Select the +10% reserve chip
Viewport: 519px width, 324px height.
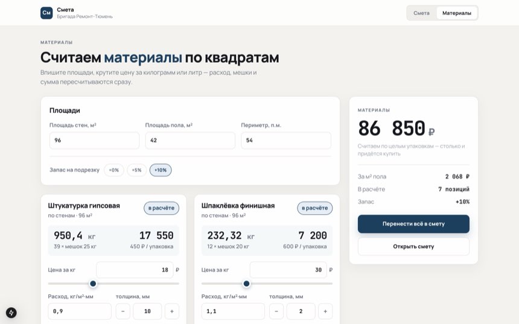161,170
